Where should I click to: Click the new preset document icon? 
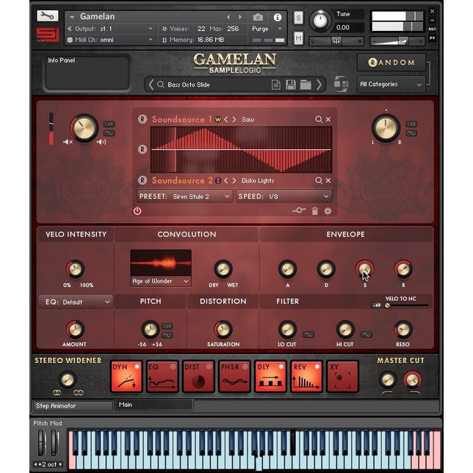(x=275, y=84)
